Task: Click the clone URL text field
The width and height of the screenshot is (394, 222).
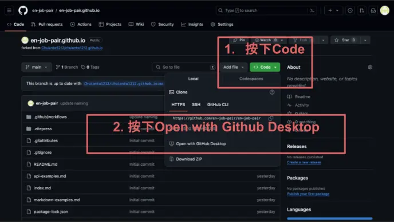Action: [x=216, y=118]
